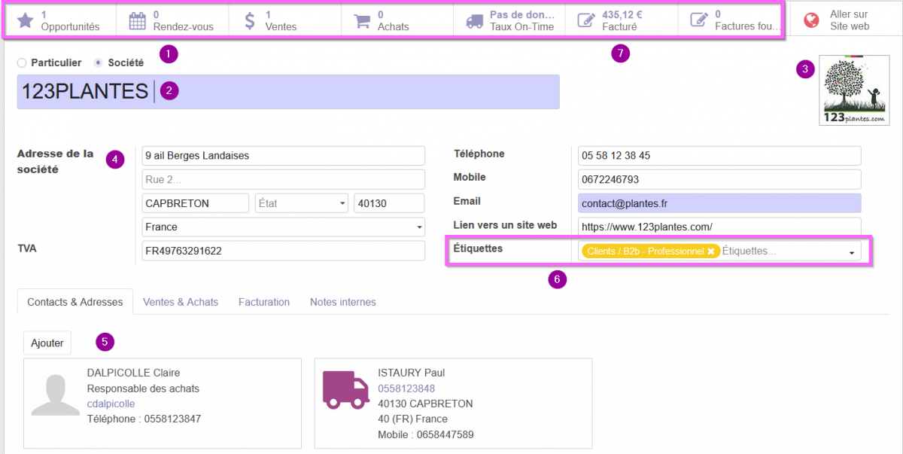The image size is (903, 454).
Task: Click the street field 9 ail Berges Landaises
Action: click(284, 156)
